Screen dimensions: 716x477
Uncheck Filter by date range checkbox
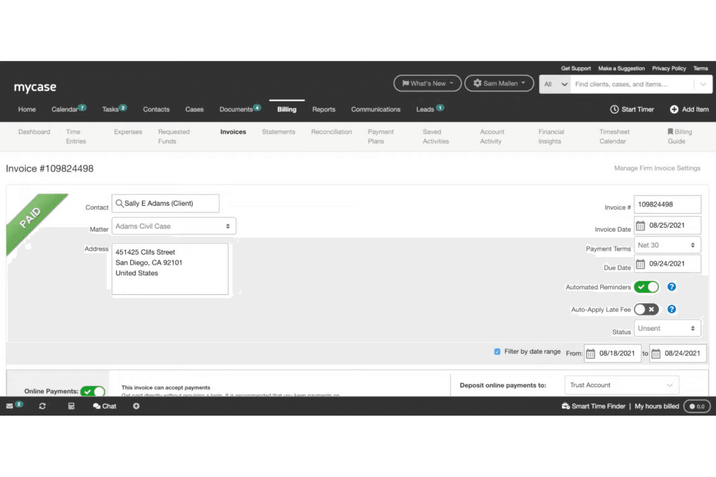tap(497, 352)
